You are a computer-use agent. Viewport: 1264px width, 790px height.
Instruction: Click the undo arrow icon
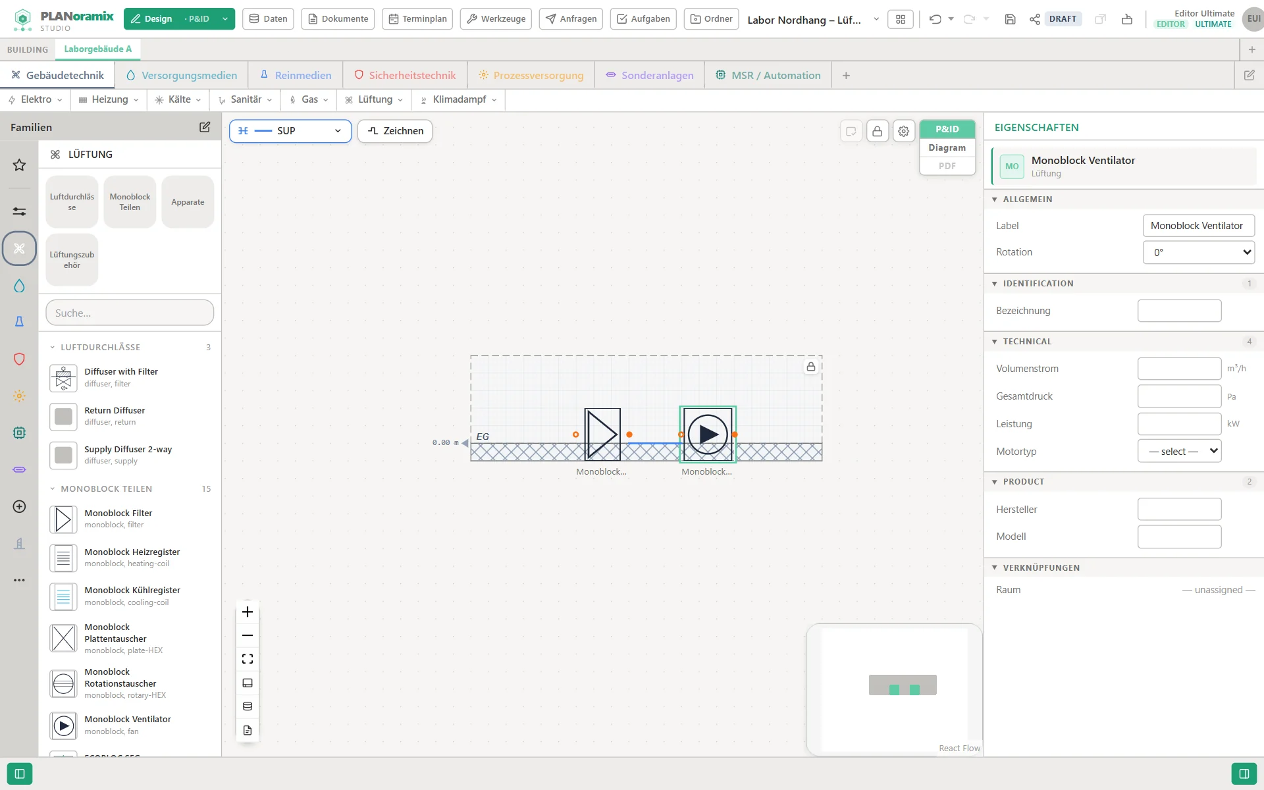(935, 19)
